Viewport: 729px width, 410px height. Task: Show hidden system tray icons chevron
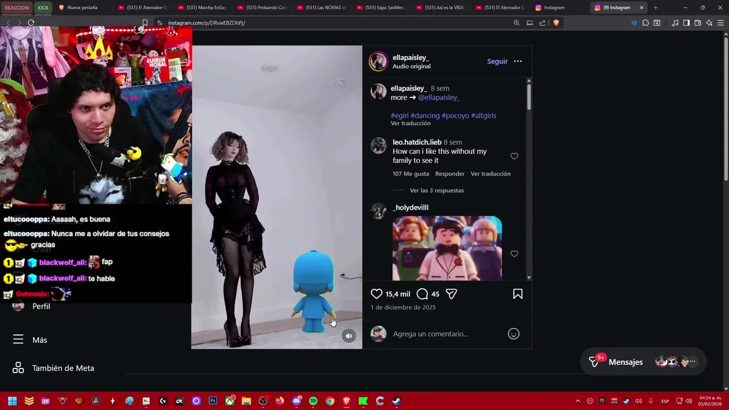578,401
